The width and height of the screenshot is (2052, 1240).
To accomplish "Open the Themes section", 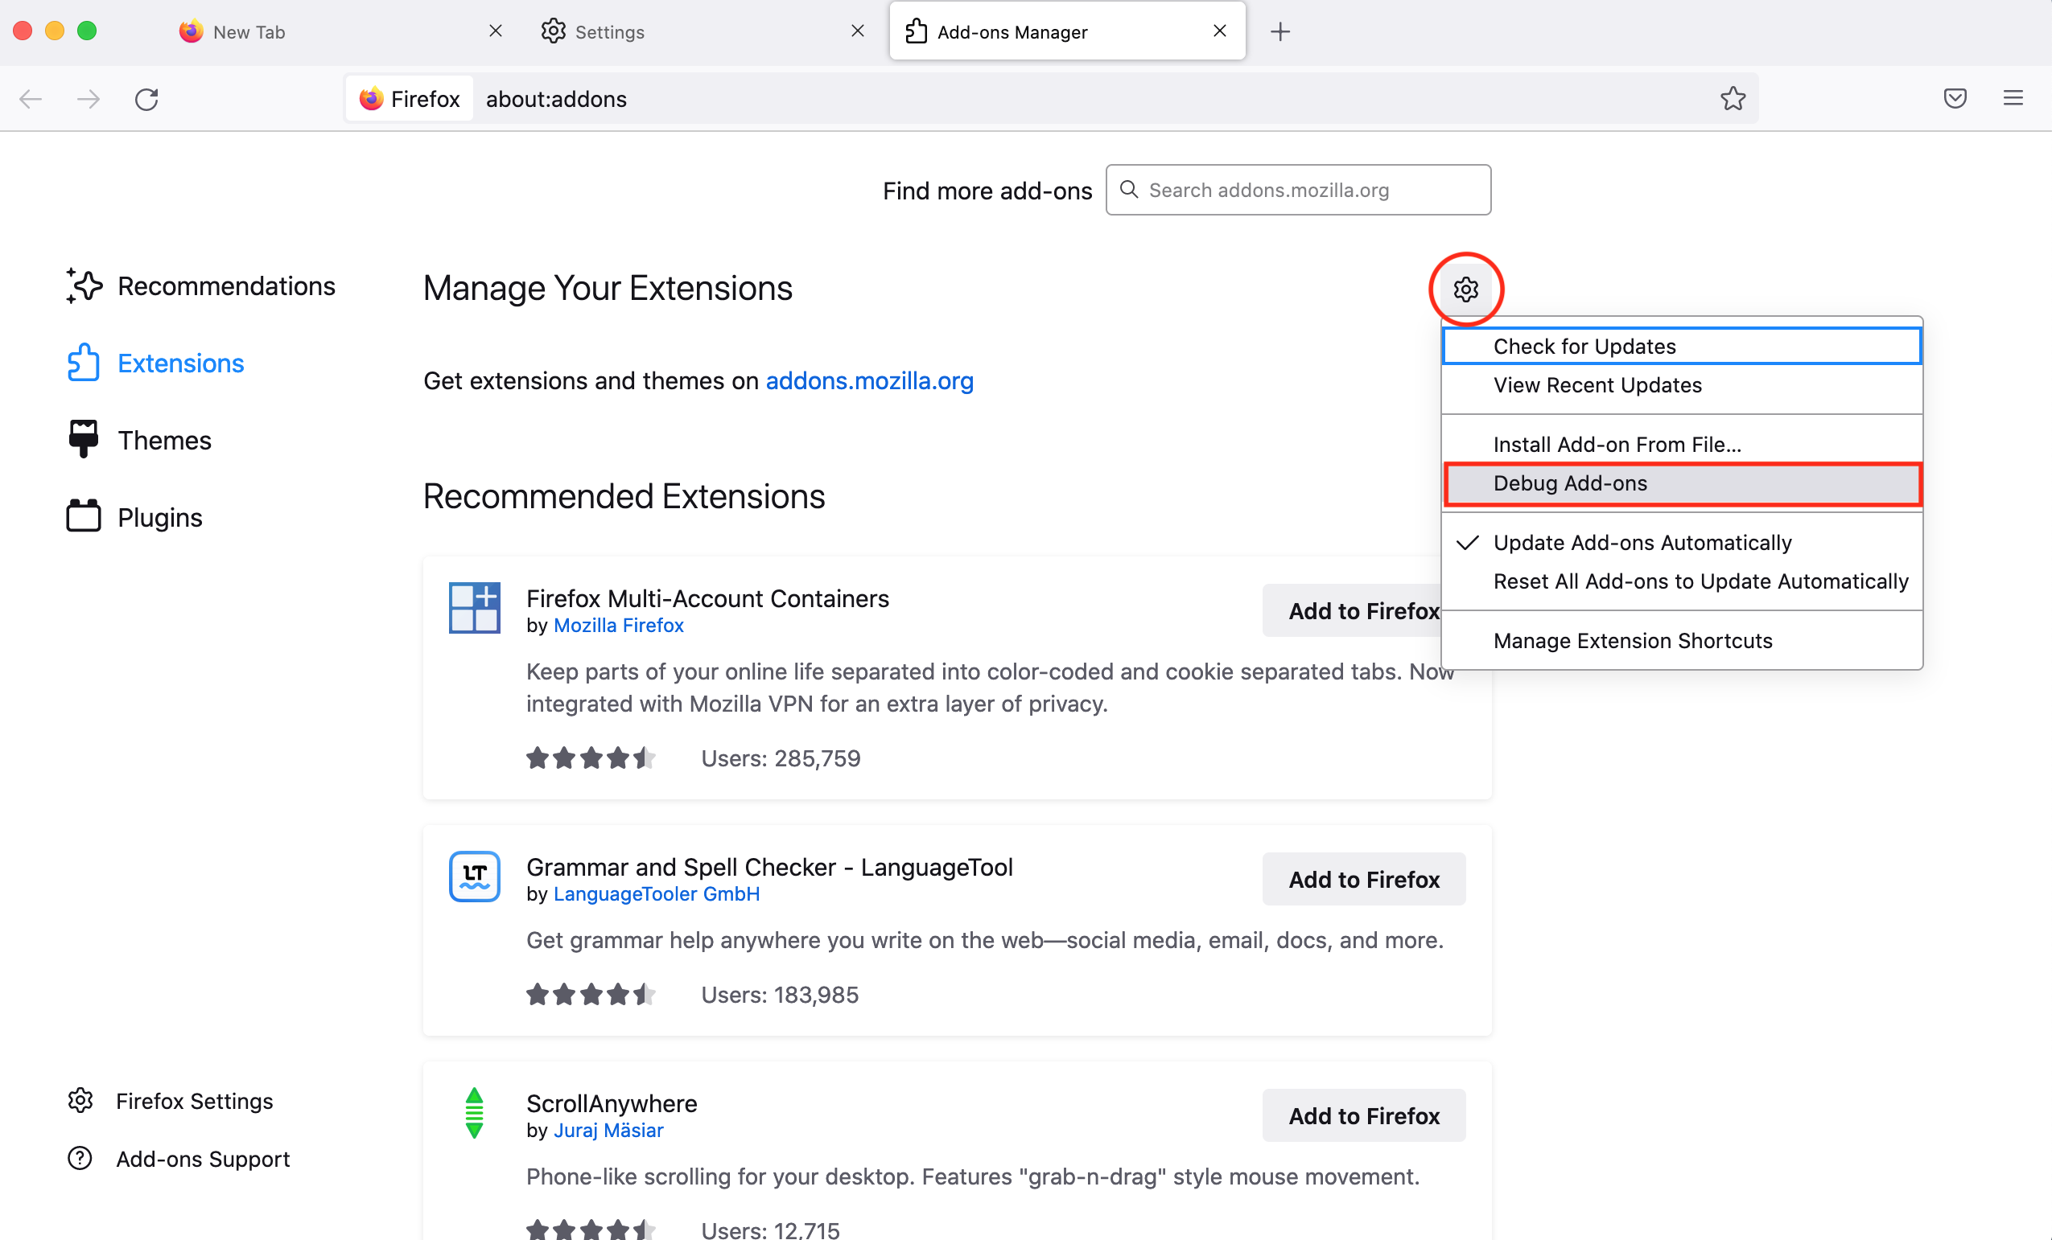I will pos(140,440).
